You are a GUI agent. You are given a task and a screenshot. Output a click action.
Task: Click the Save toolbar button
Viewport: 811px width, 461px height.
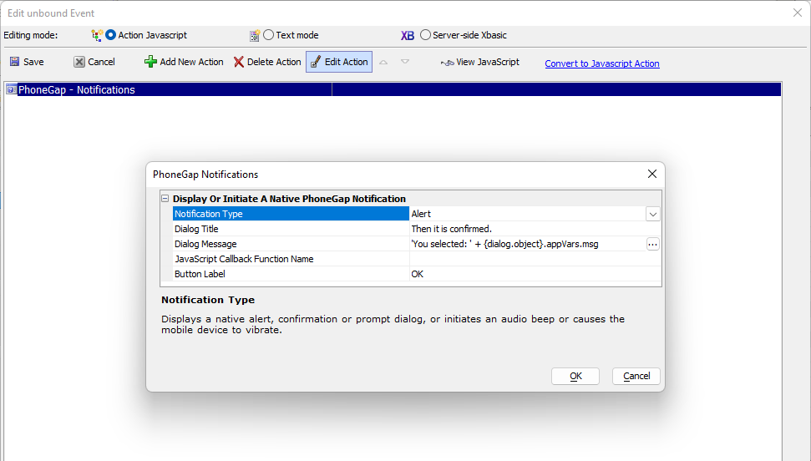pyautogui.click(x=27, y=62)
